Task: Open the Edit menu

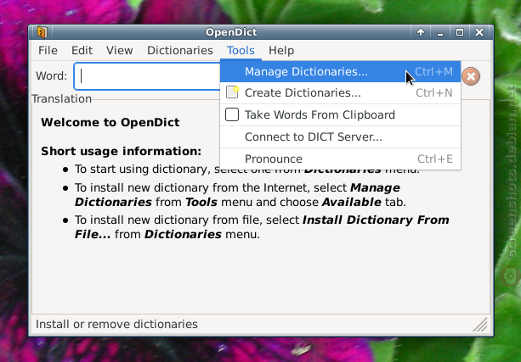Action: click(82, 50)
